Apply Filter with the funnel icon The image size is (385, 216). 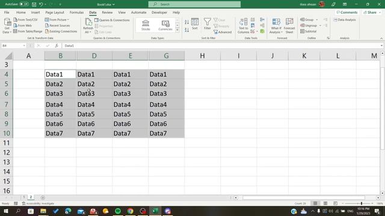tap(207, 24)
